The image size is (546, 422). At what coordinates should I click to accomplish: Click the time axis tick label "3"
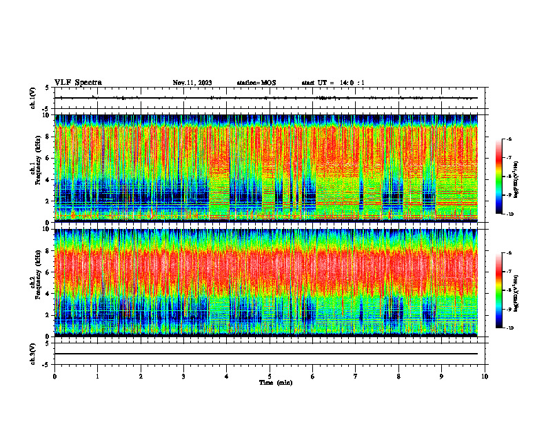point(183,376)
